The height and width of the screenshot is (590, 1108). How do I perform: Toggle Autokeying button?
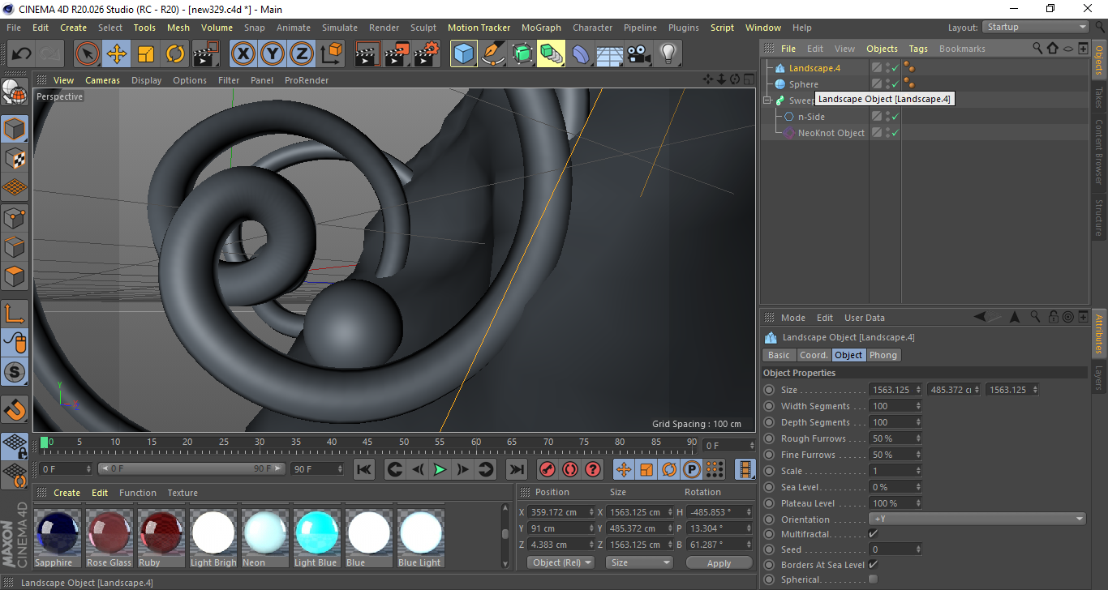570,469
